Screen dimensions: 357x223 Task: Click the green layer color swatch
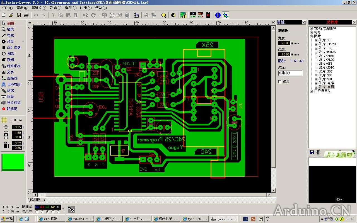pos(13,162)
